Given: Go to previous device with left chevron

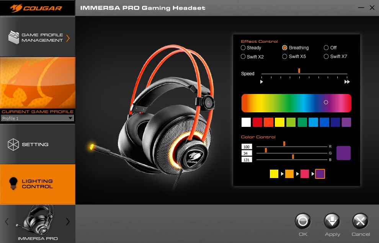Looking at the screenshot, I should tap(7, 222).
